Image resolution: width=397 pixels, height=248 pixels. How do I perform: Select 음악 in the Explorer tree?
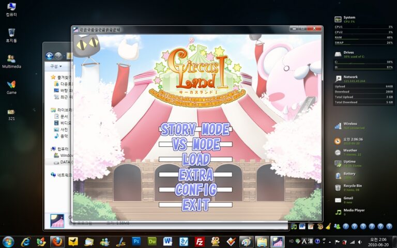[62, 136]
